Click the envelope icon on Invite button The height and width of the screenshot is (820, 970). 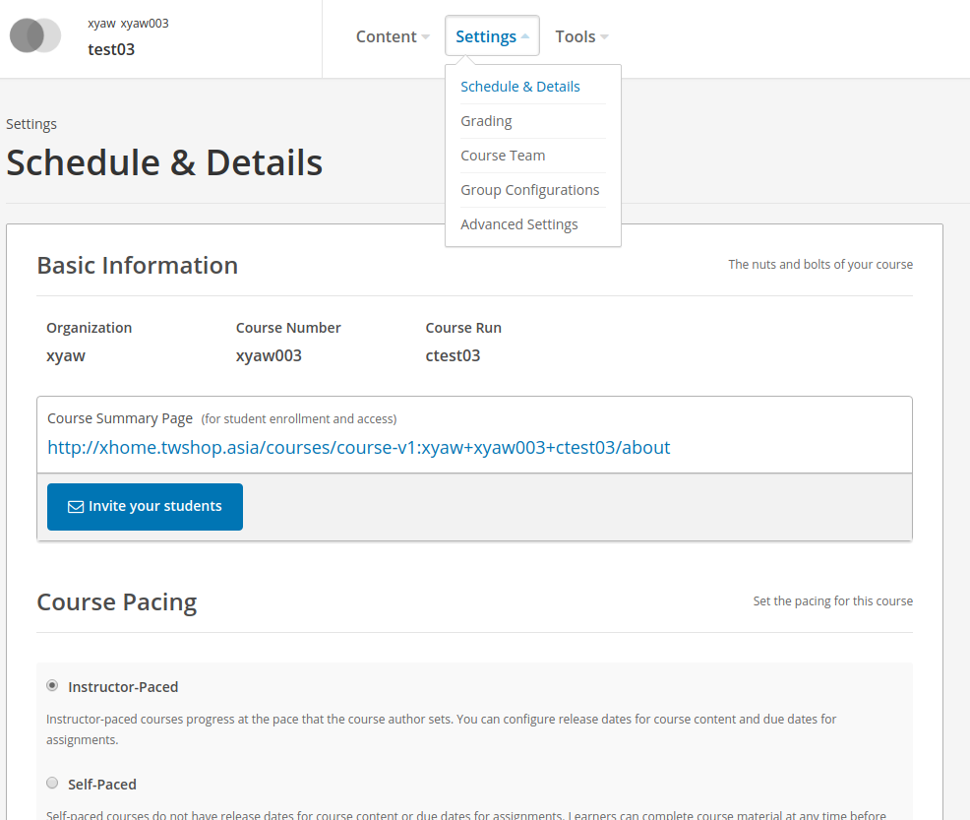[75, 507]
